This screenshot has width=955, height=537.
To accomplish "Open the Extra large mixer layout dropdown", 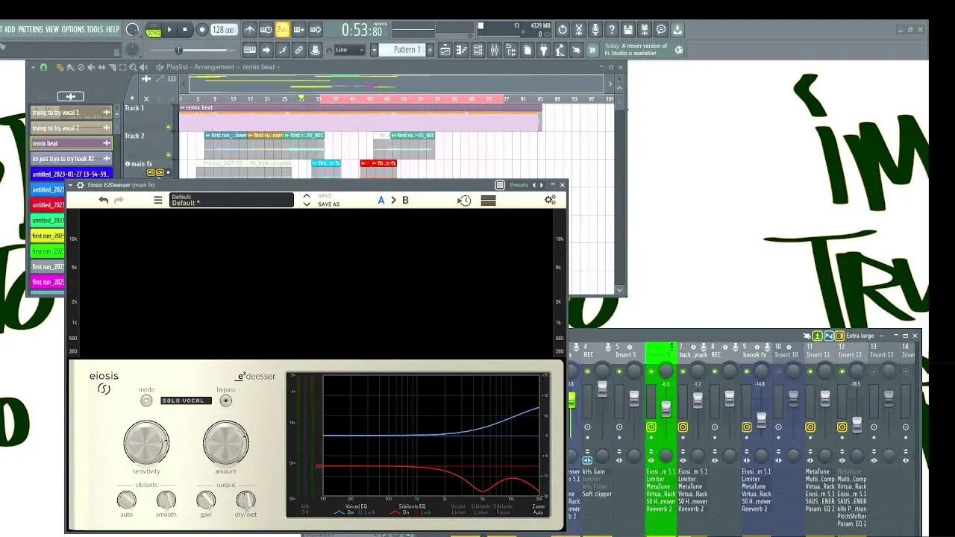I will coord(865,336).
